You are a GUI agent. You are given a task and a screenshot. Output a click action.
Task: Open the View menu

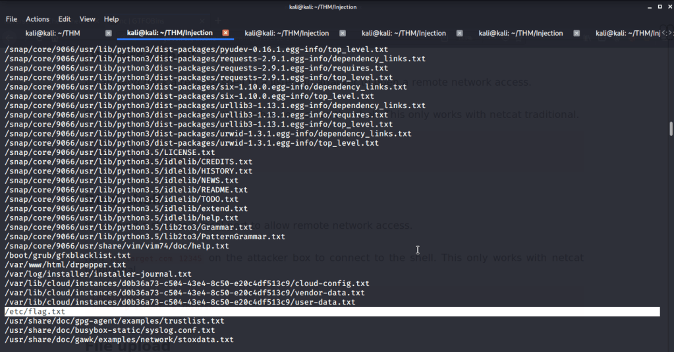click(88, 19)
